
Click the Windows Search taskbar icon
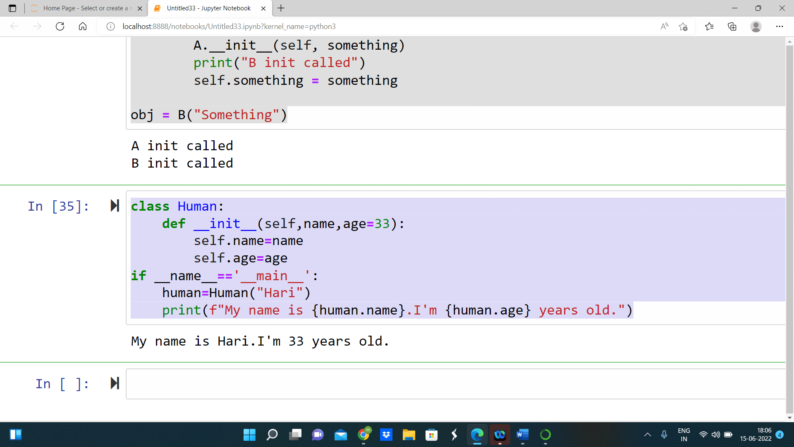click(272, 435)
